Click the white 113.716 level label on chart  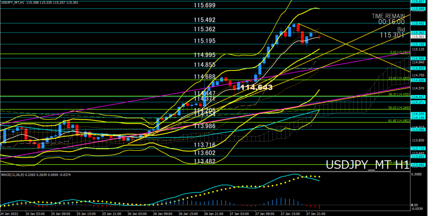205,145
